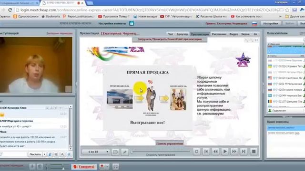
Task: Click the new tab button in browser
Action: pyautogui.click(x=90, y=3)
